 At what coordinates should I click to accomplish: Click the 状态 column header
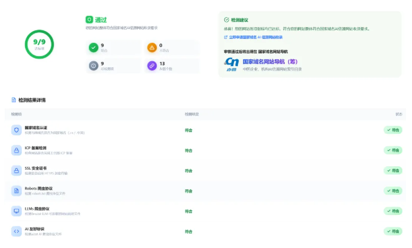(x=399, y=114)
